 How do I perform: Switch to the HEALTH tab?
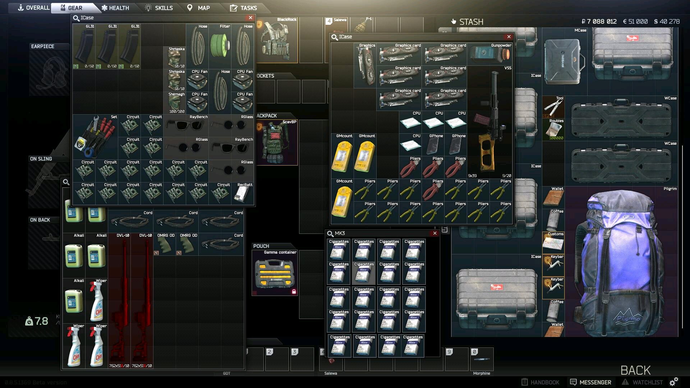coord(115,8)
